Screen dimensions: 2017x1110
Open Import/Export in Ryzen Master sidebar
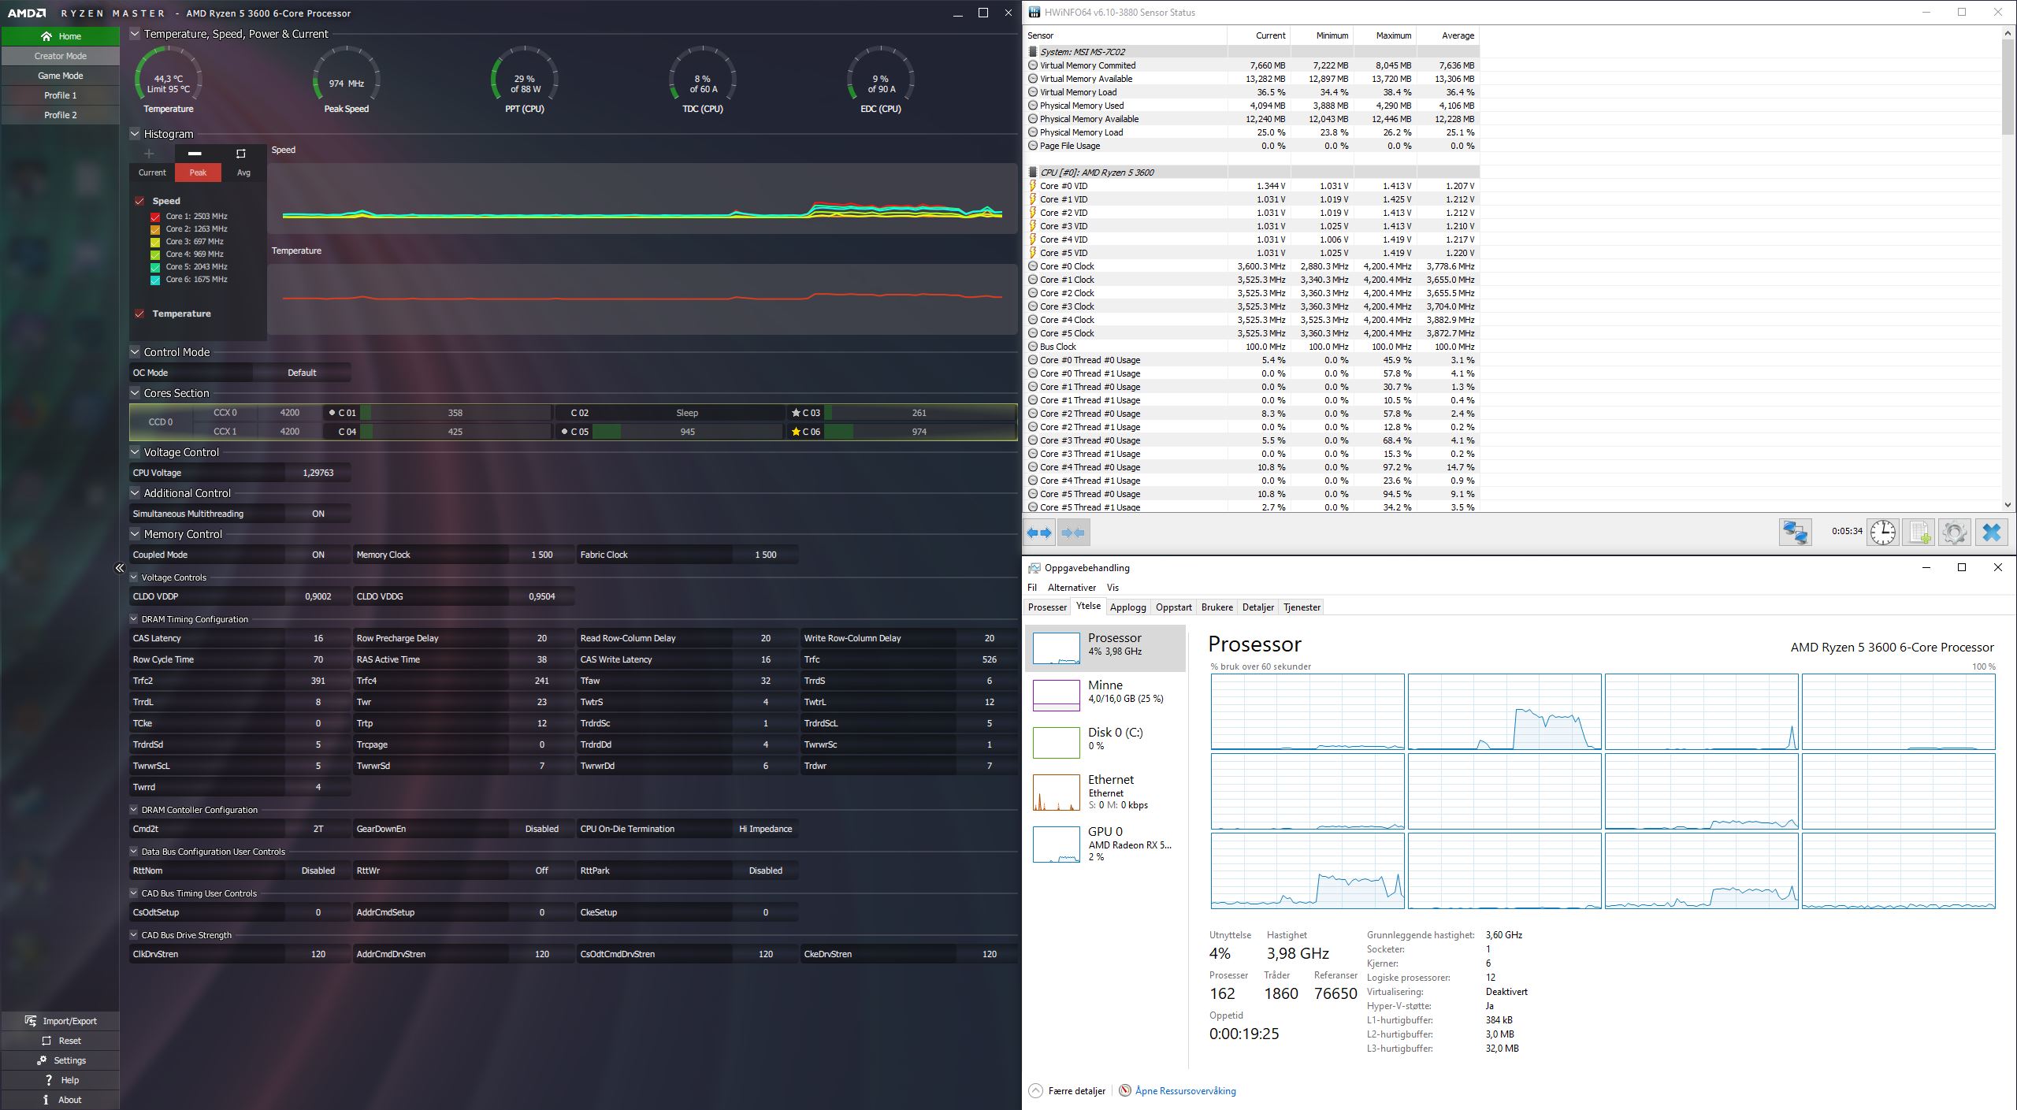coord(61,1020)
